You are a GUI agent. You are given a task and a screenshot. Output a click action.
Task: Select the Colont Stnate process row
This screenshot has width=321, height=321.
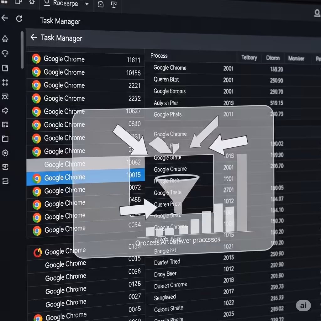click(x=233, y=305)
